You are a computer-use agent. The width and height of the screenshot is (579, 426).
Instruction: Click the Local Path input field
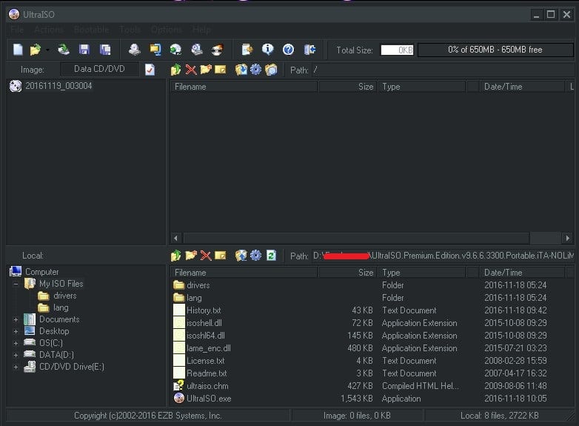pyautogui.click(x=443, y=256)
